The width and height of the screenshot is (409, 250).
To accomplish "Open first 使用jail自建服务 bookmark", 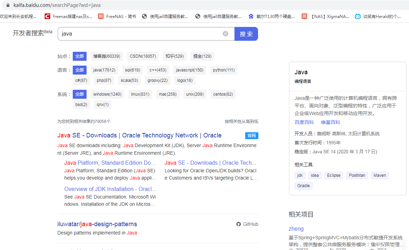I will pyautogui.click(x=165, y=16).
